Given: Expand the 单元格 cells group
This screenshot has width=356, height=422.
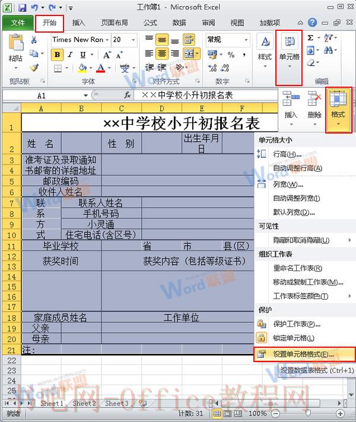Looking at the screenshot, I should coord(289,58).
